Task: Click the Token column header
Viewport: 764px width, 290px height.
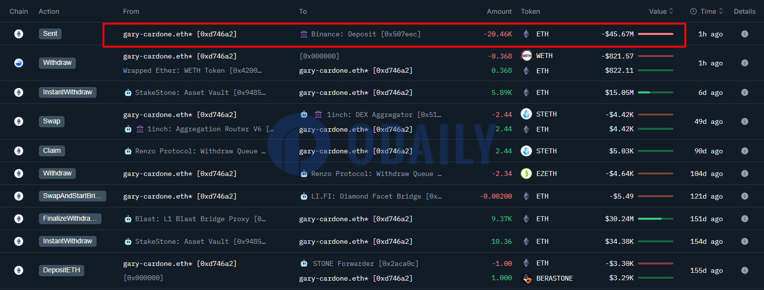Action: [x=531, y=11]
